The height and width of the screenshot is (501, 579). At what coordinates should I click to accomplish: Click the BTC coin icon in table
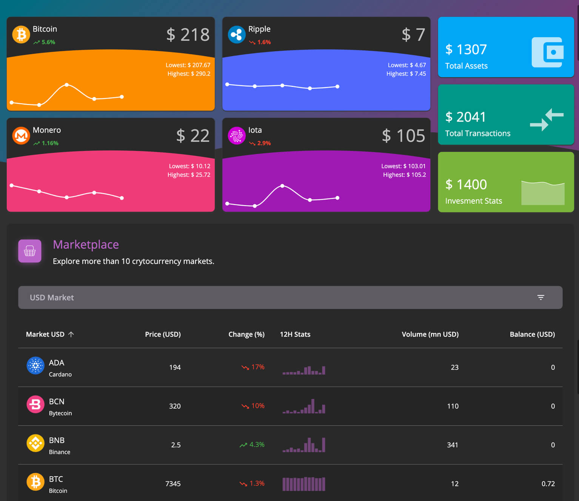point(35,482)
